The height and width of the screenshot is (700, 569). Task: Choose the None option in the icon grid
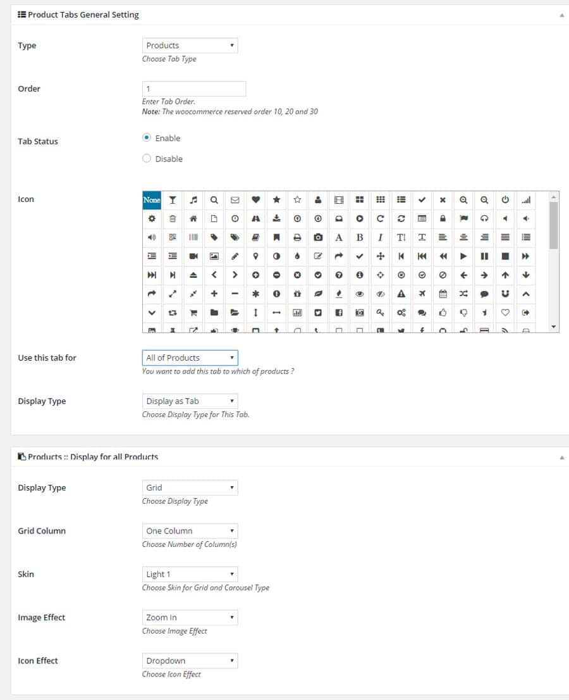click(152, 200)
